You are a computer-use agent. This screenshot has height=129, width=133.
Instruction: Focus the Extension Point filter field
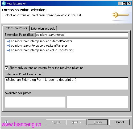(x=82, y=35)
